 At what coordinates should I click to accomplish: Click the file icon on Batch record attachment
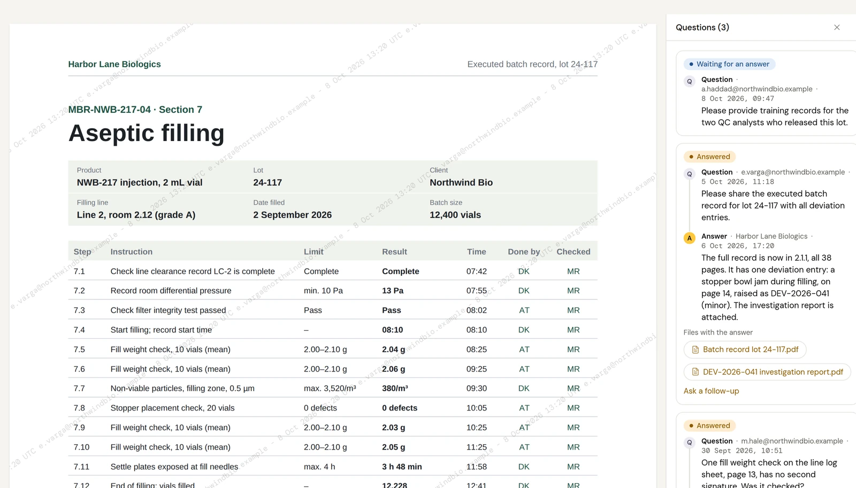point(695,350)
